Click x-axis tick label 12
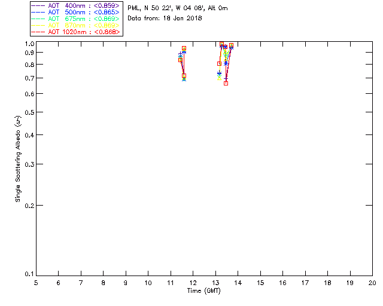 (193, 283)
